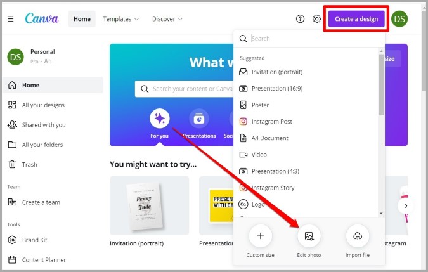This screenshot has width=428, height=272.
Task: Click the Create a design button
Action: point(356,19)
